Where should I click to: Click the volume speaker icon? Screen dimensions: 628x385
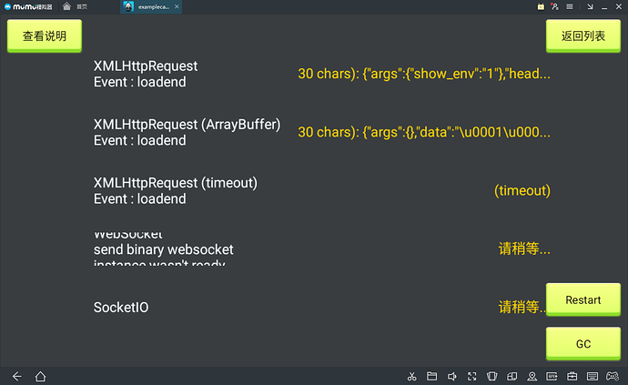pyautogui.click(x=451, y=377)
